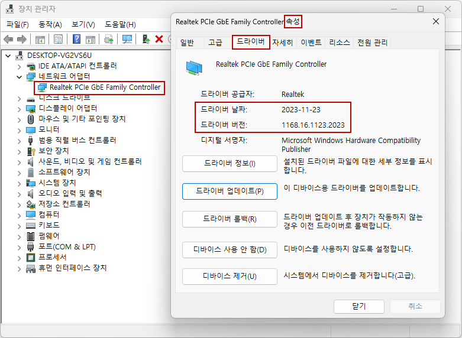This screenshot has height=338, width=462.
Task: Click driver date value 2023-11-23
Action: coord(301,110)
